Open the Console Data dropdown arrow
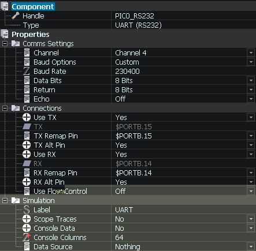Viewport: 256px width, 251px height. pyautogui.click(x=251, y=228)
